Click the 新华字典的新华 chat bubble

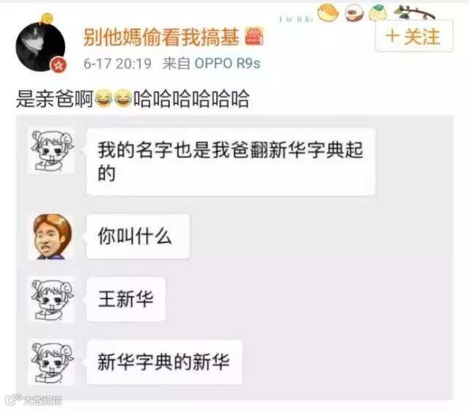tap(164, 362)
